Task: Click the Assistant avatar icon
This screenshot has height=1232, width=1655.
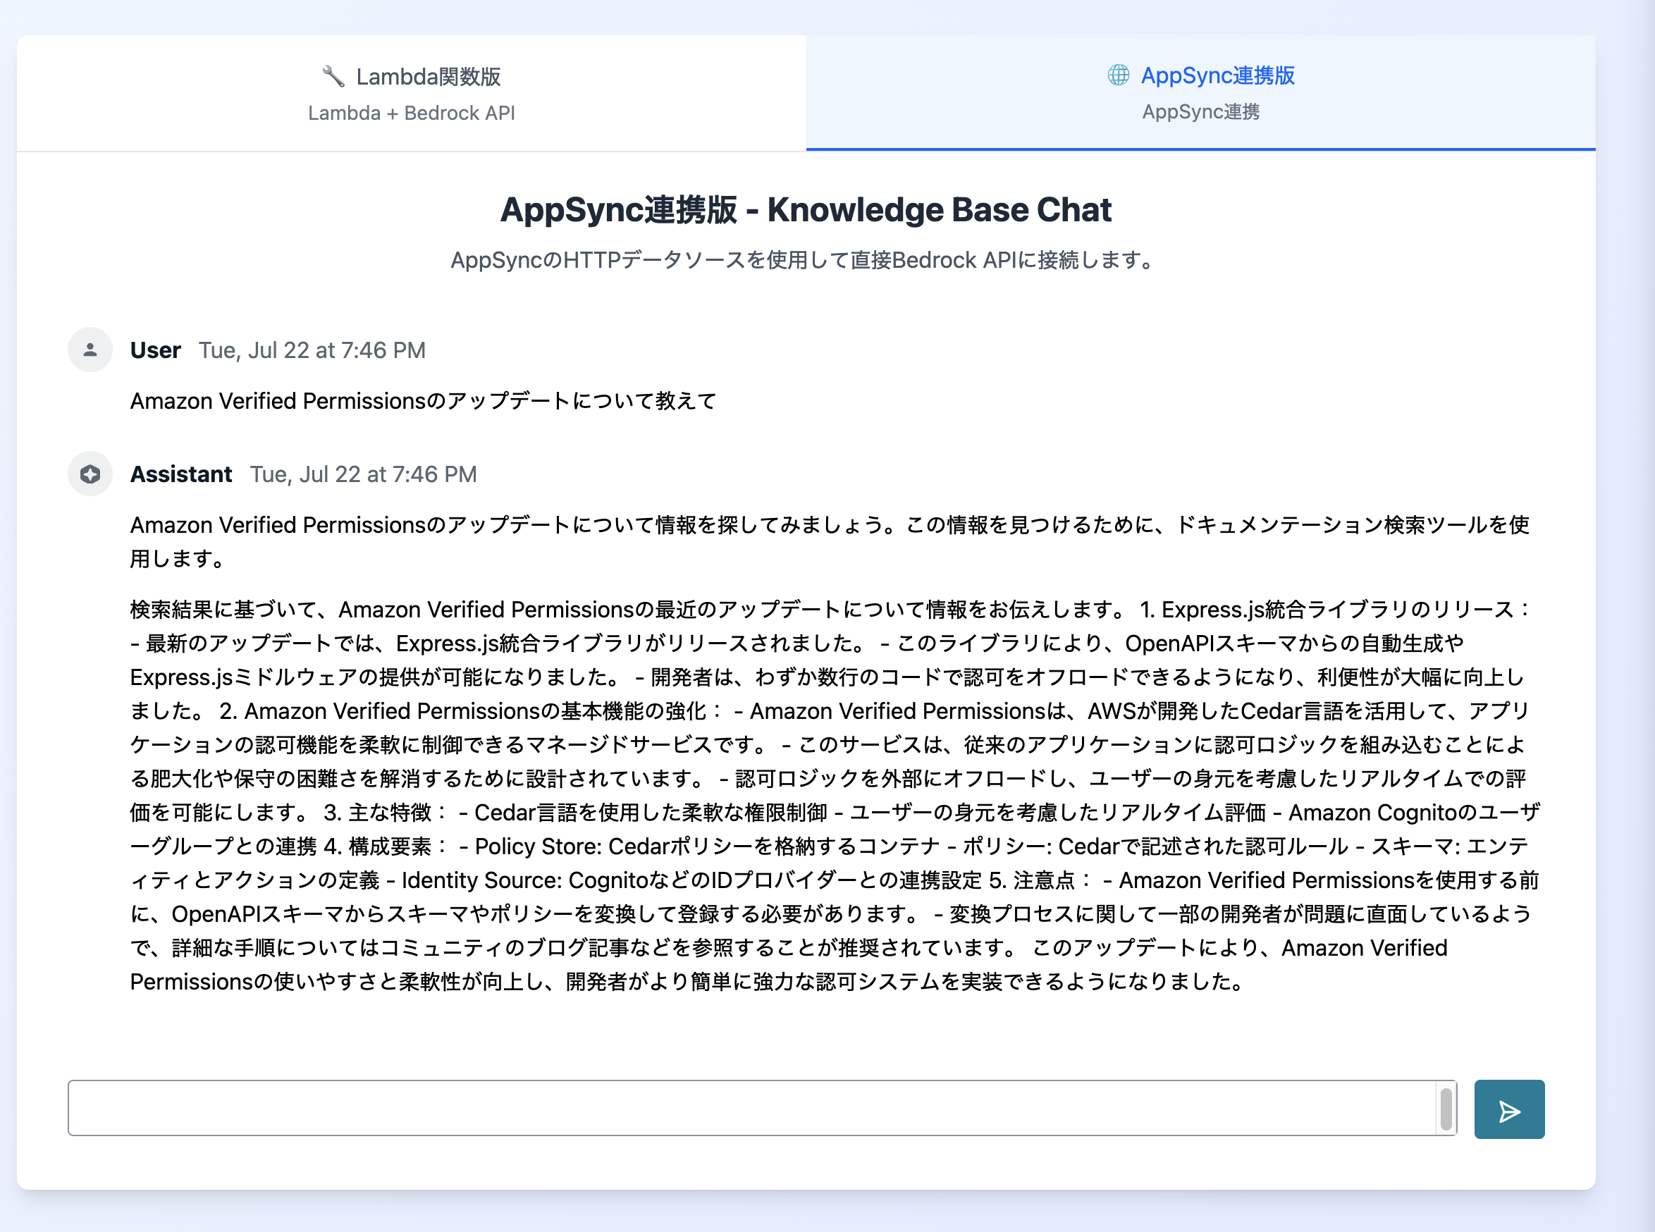Action: click(x=90, y=474)
